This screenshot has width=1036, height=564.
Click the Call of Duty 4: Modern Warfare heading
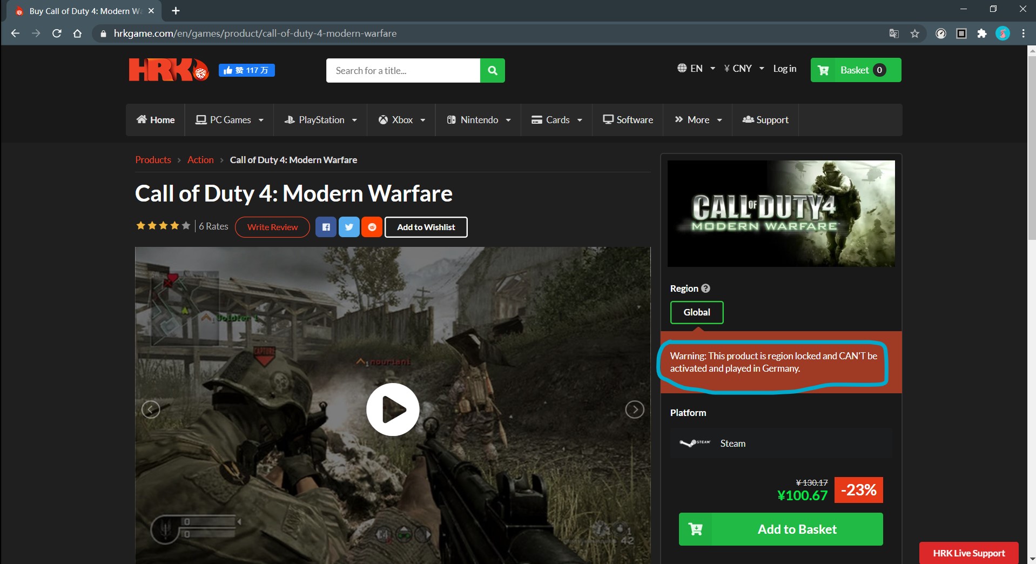pos(294,193)
